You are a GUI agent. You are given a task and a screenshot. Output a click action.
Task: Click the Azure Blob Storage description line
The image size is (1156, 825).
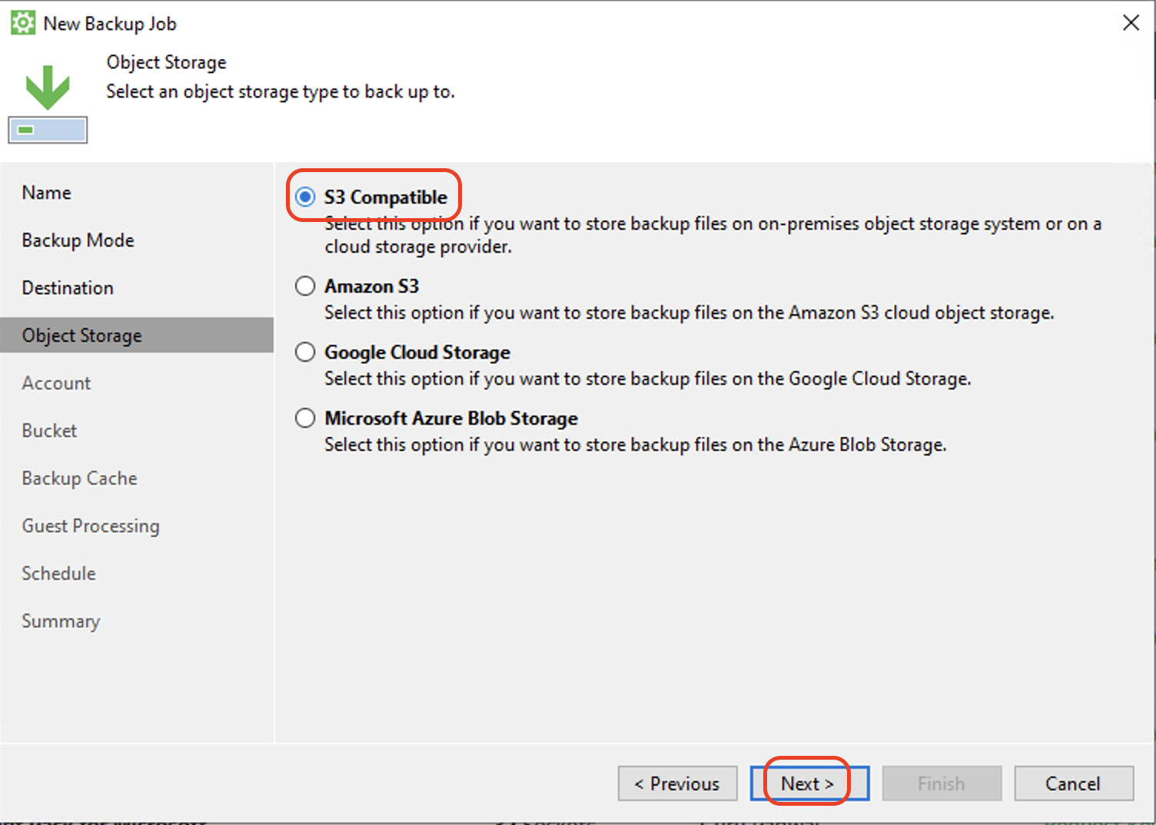pyautogui.click(x=635, y=445)
